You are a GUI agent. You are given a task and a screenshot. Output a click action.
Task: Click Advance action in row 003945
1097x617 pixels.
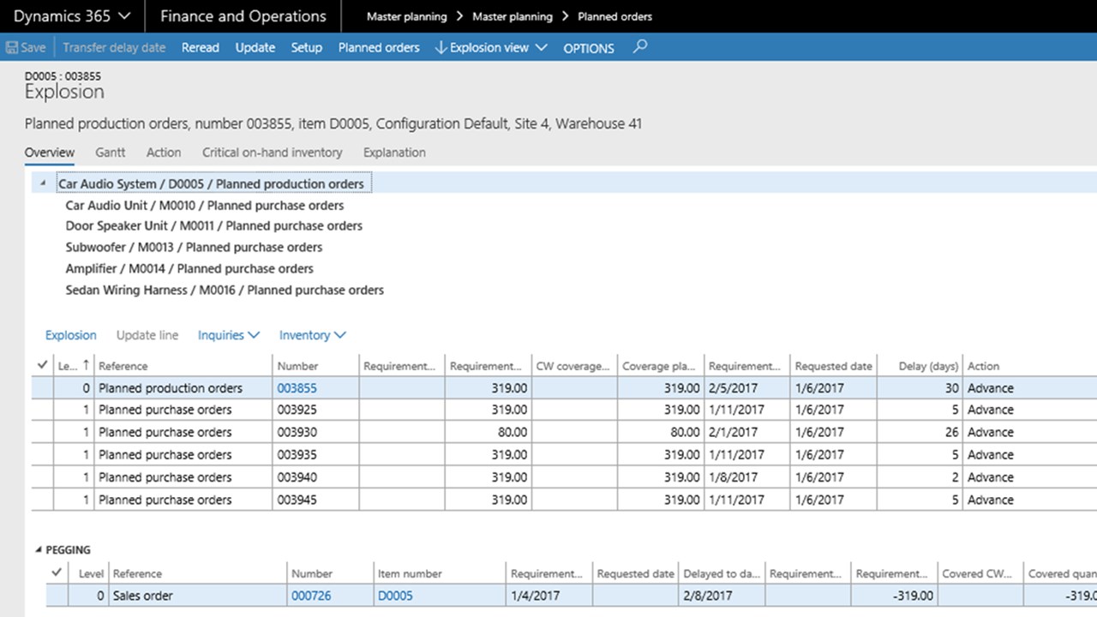click(991, 500)
